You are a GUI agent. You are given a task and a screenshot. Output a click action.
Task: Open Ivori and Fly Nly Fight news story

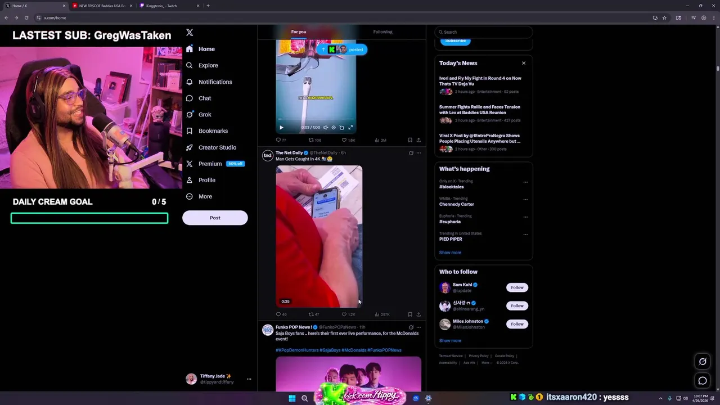(483, 84)
